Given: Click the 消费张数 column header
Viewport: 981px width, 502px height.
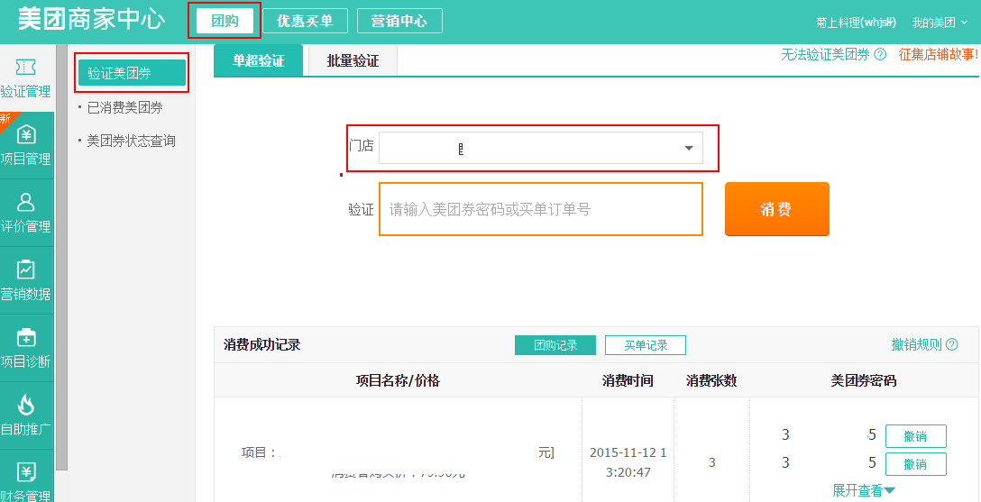Looking at the screenshot, I should pyautogui.click(x=711, y=380).
